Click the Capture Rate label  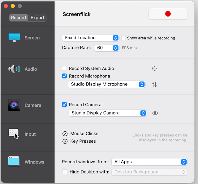pyautogui.click(x=76, y=48)
